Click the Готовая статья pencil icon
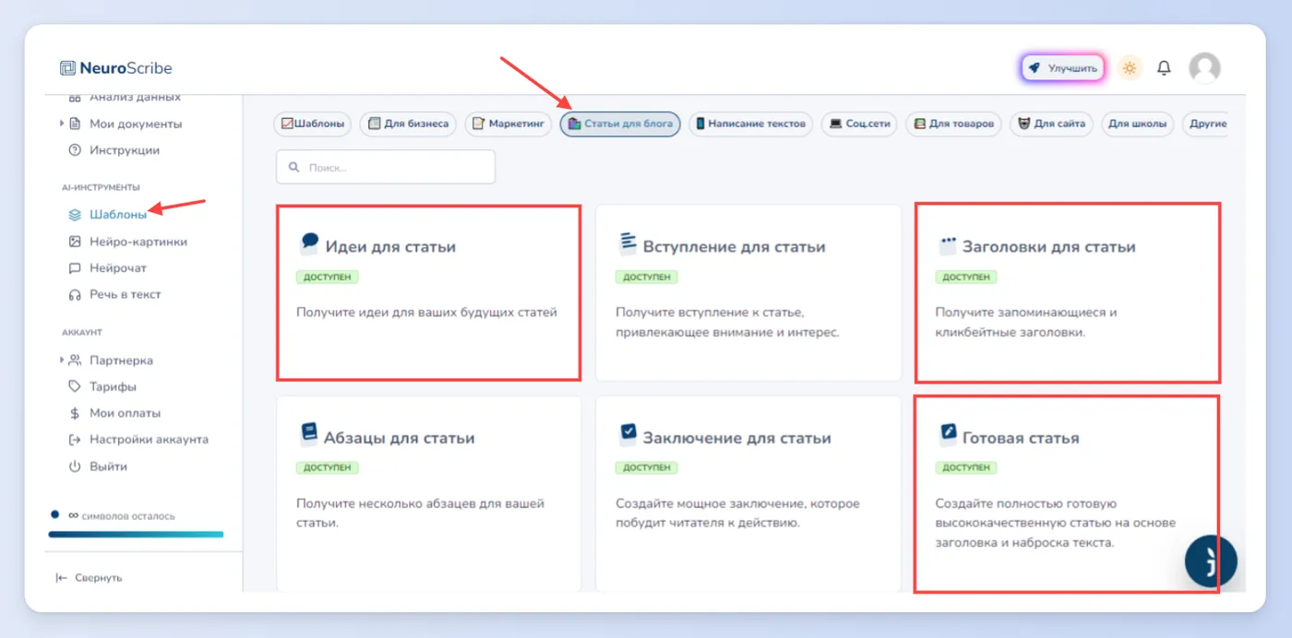1292x638 pixels. (948, 434)
